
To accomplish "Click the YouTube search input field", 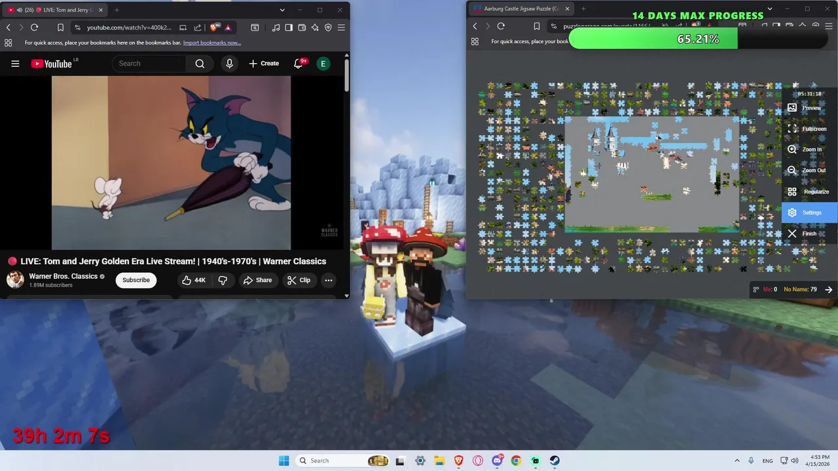I will coord(149,63).
